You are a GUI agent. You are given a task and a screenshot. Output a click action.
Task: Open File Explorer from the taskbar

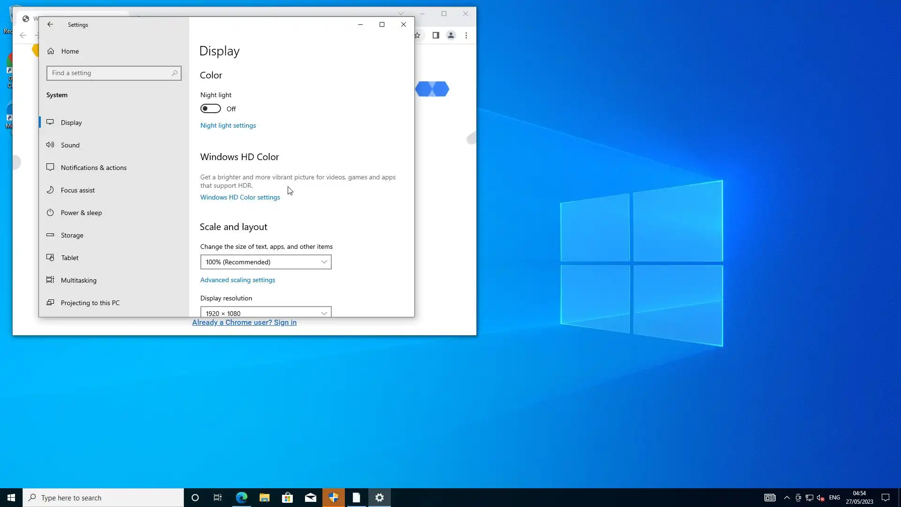(x=265, y=498)
